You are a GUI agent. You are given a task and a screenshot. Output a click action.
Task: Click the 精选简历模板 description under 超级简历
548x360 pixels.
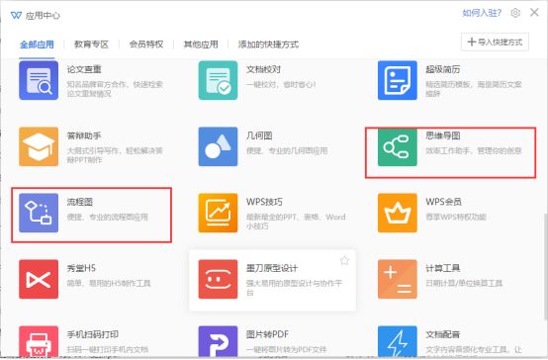(x=474, y=89)
